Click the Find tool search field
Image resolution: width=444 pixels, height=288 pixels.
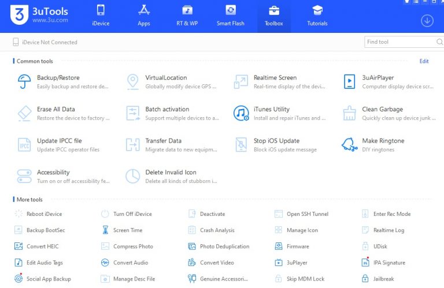(400, 42)
